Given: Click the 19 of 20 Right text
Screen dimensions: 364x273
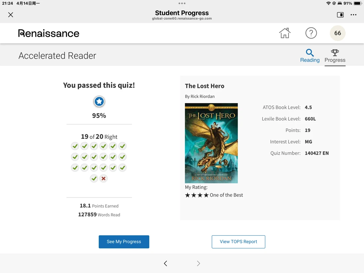Looking at the screenshot, I should tap(99, 137).
